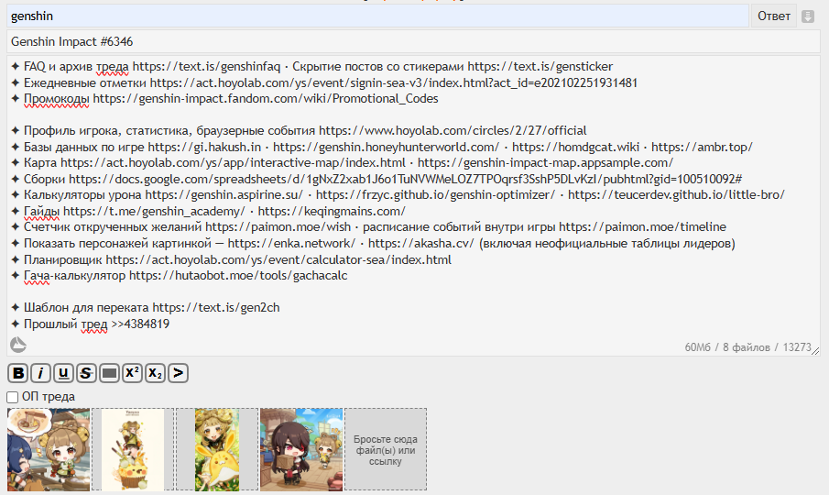Viewport: 829px width, 495px height.
Task: Submit the post with the Ответ button
Action: click(773, 16)
